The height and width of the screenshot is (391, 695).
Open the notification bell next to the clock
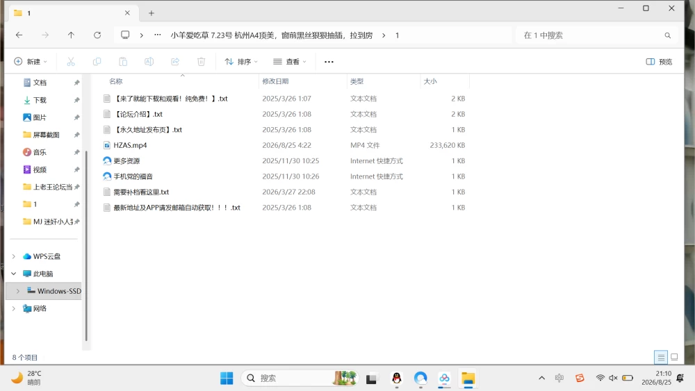point(680,378)
